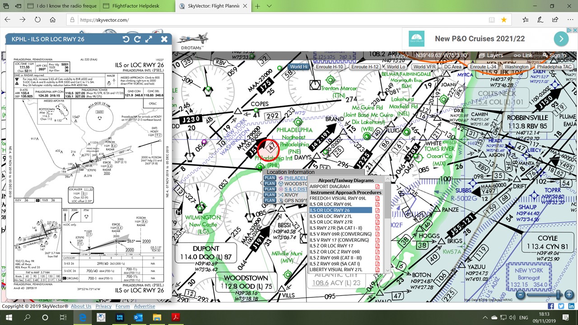Refresh the browser page
The width and height of the screenshot is (578, 325).
pyautogui.click(x=37, y=20)
